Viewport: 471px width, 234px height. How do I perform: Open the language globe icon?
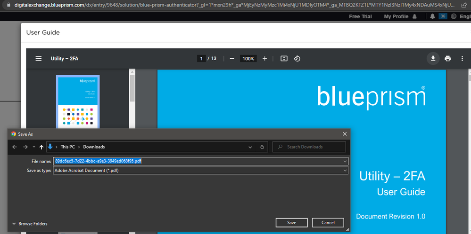pos(454,16)
